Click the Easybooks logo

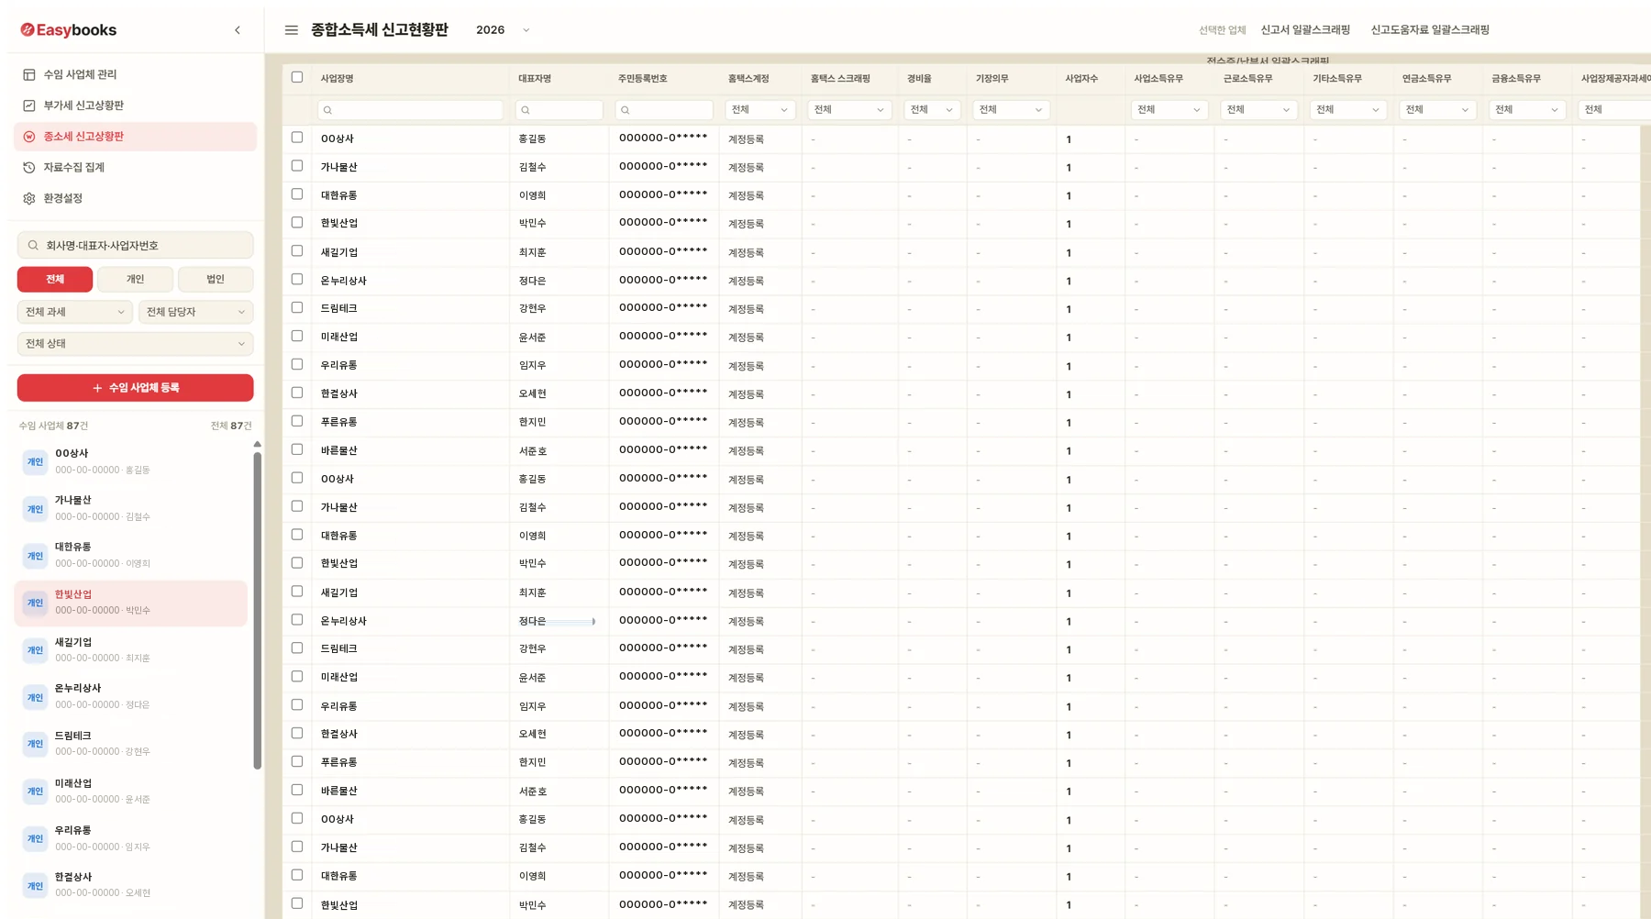pyautogui.click(x=69, y=30)
